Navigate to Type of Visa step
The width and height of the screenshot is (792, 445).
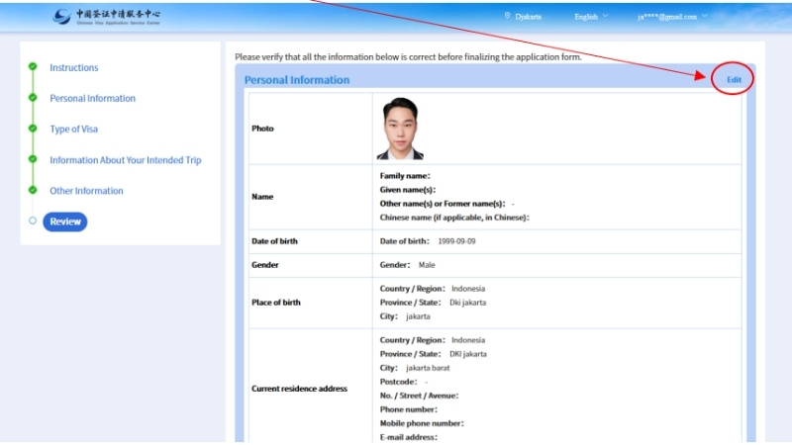pos(74,130)
